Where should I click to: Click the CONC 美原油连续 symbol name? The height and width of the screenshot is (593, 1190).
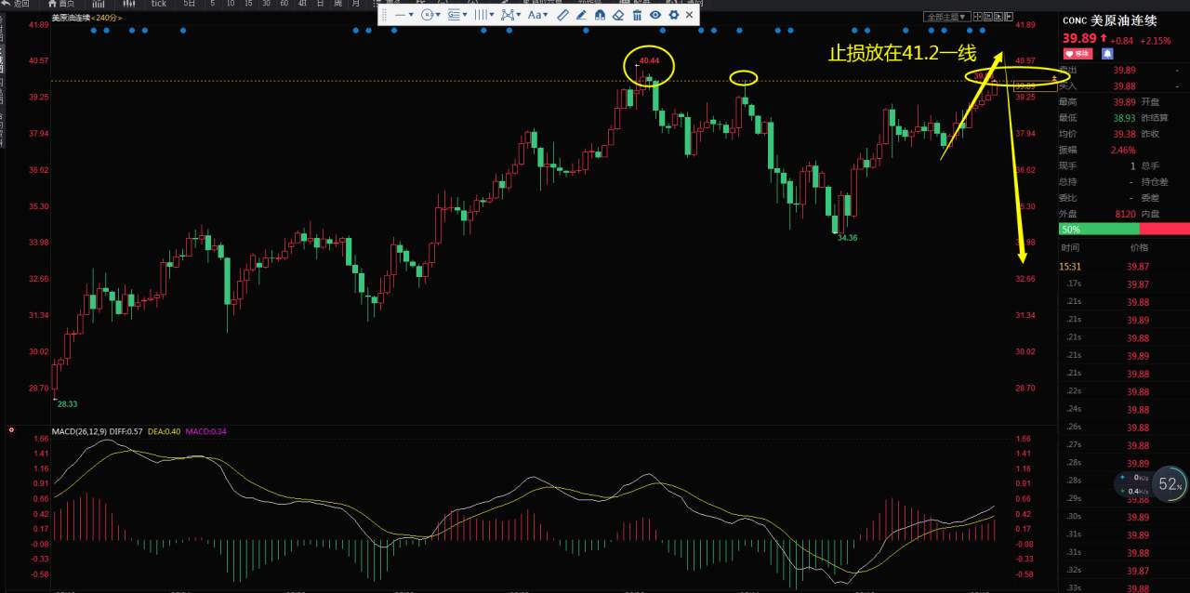(1110, 20)
